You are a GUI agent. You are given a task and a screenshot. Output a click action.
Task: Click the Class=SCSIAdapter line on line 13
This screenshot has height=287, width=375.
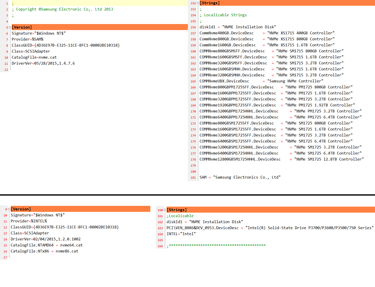coord(30,233)
